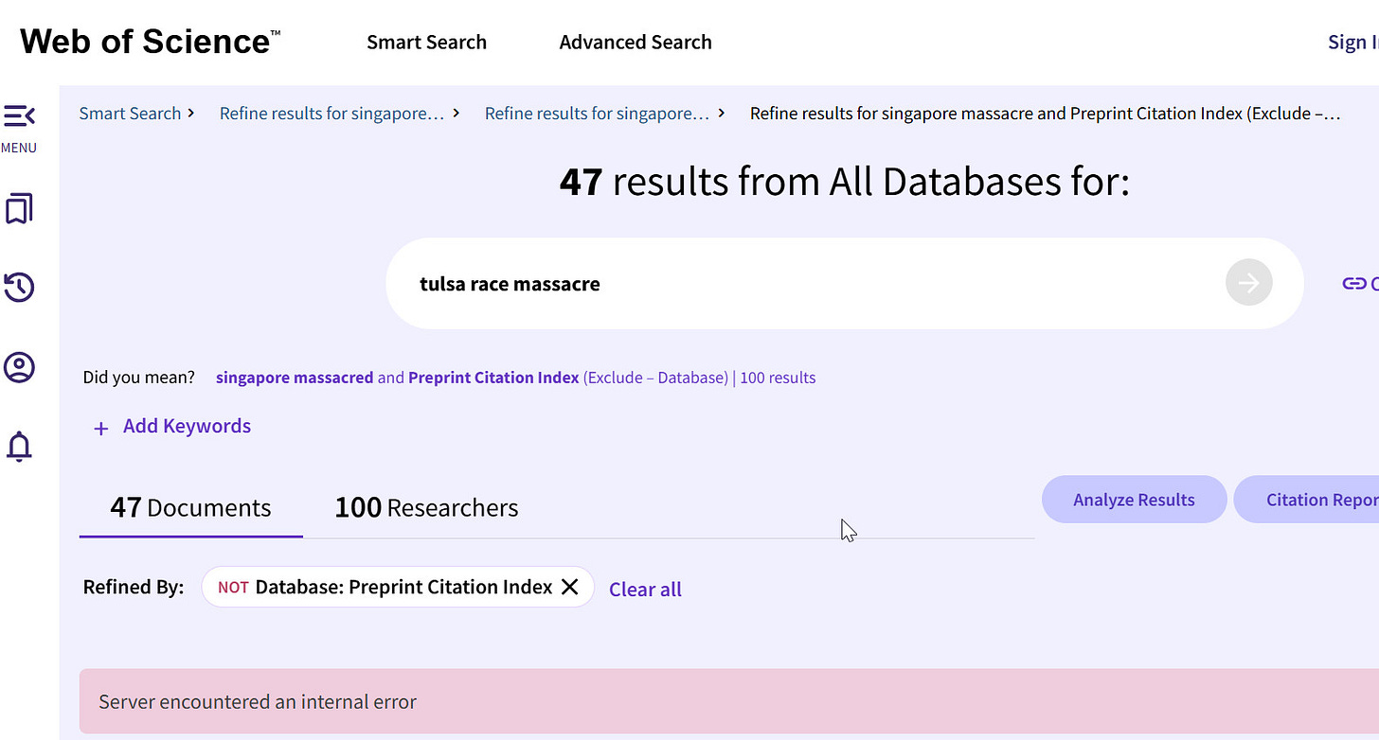This screenshot has width=1379, height=740.
Task: Open the first 'Refine results for singapore…' breadcrumb
Action: coord(331,113)
